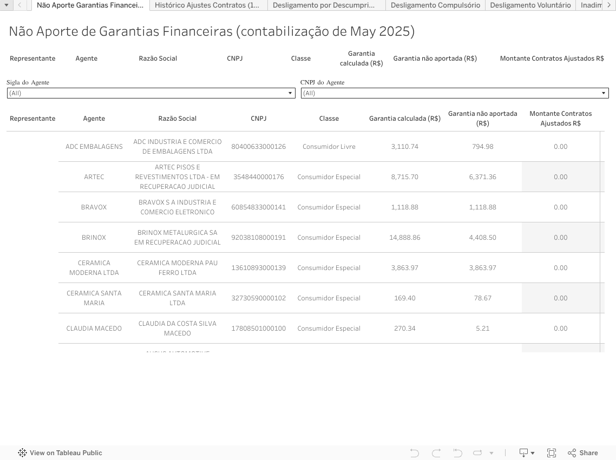The image size is (616, 460).
Task: Click CNPJ 17808501000100 cell
Action: point(259,328)
